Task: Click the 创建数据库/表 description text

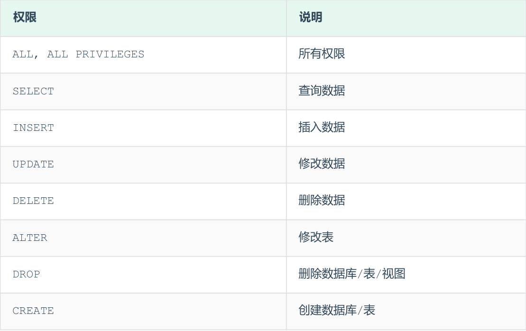Action: click(337, 310)
